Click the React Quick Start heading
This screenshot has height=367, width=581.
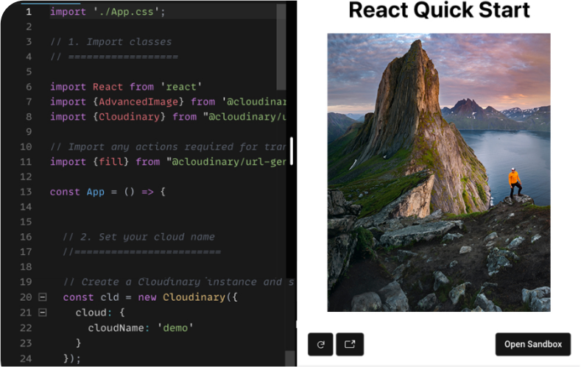(x=439, y=11)
